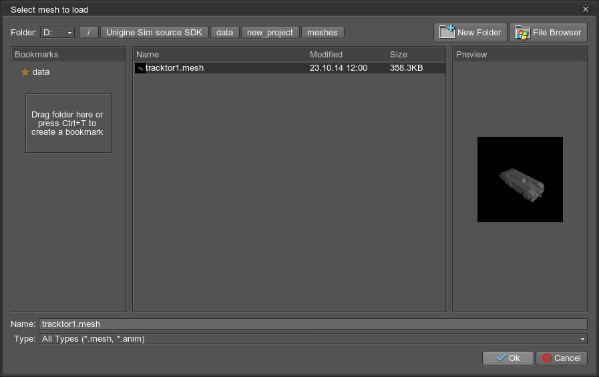Close the Select mesh to load dialog
This screenshot has height=377, width=599.
pos(585,9)
